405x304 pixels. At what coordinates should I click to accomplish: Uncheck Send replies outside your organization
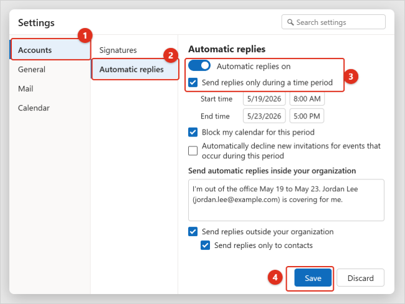point(193,231)
